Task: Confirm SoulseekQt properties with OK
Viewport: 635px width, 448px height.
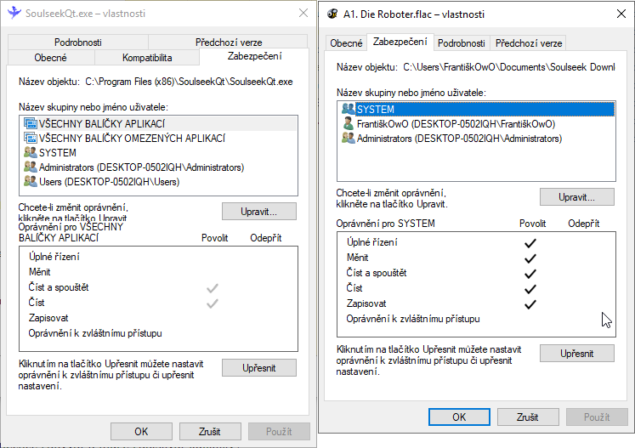Action: coord(141,431)
